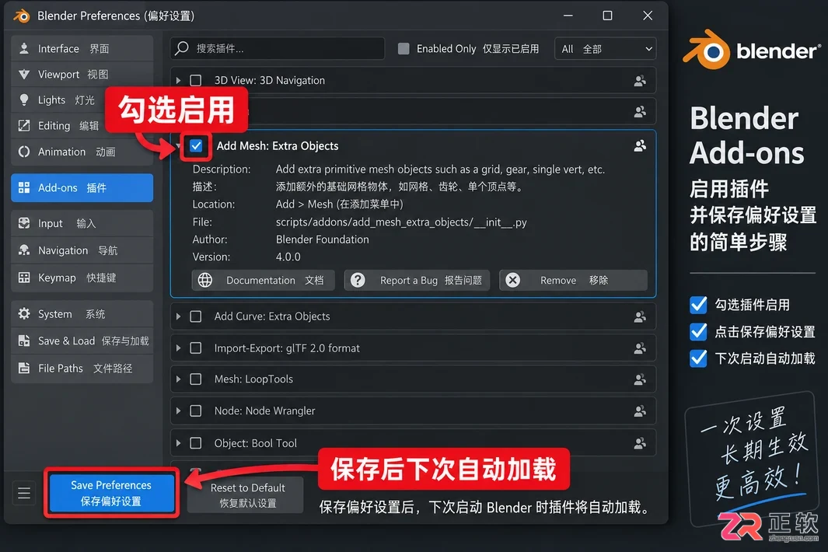Open the hamburger preferences menu

(24, 493)
